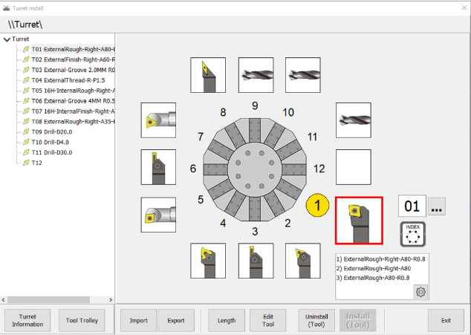The image size is (471, 335).
Task: Click the Turret install window icon
Action: 6,8
